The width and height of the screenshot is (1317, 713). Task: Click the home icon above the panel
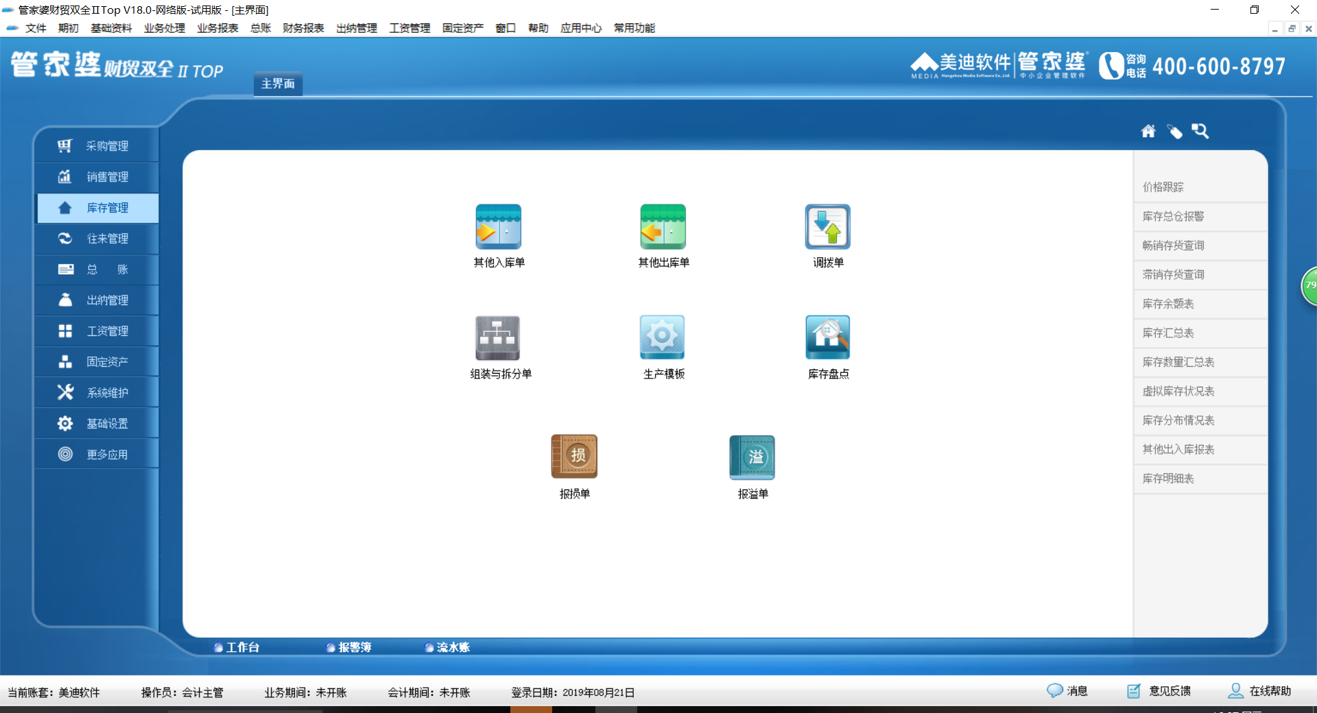pyautogui.click(x=1148, y=131)
